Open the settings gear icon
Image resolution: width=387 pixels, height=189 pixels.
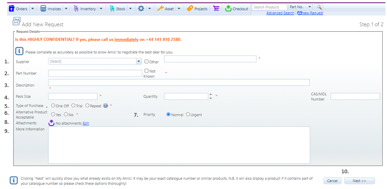pyautogui.click(x=141, y=8)
